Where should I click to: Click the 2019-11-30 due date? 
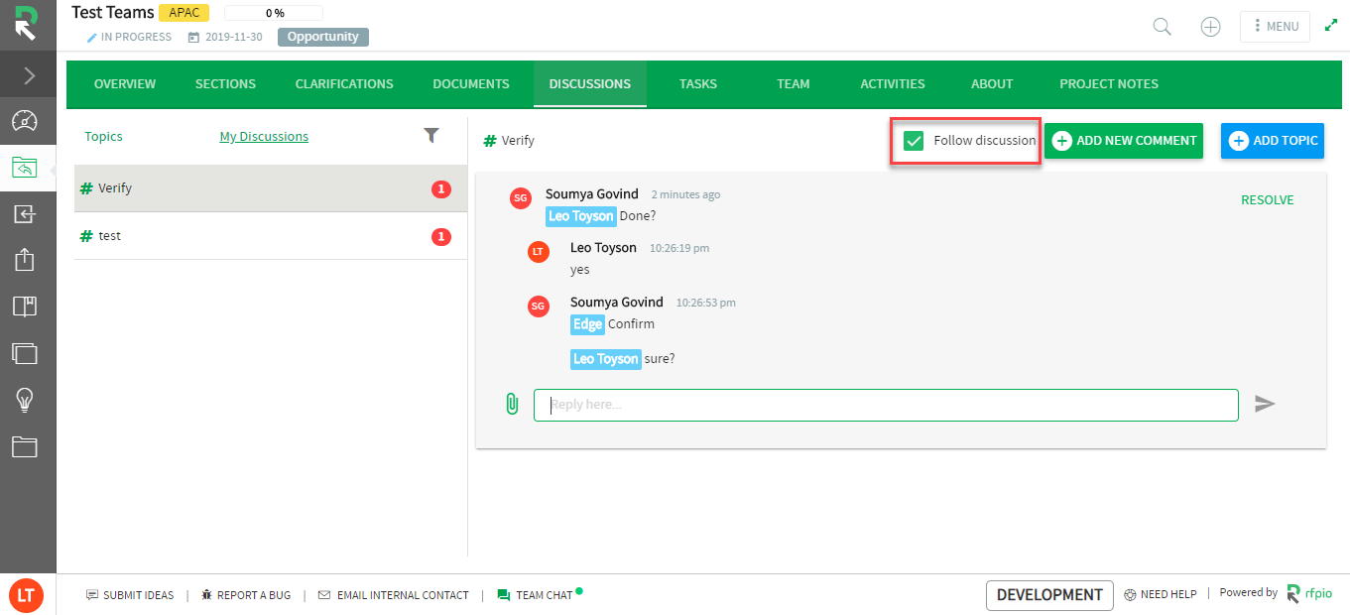[x=234, y=37]
